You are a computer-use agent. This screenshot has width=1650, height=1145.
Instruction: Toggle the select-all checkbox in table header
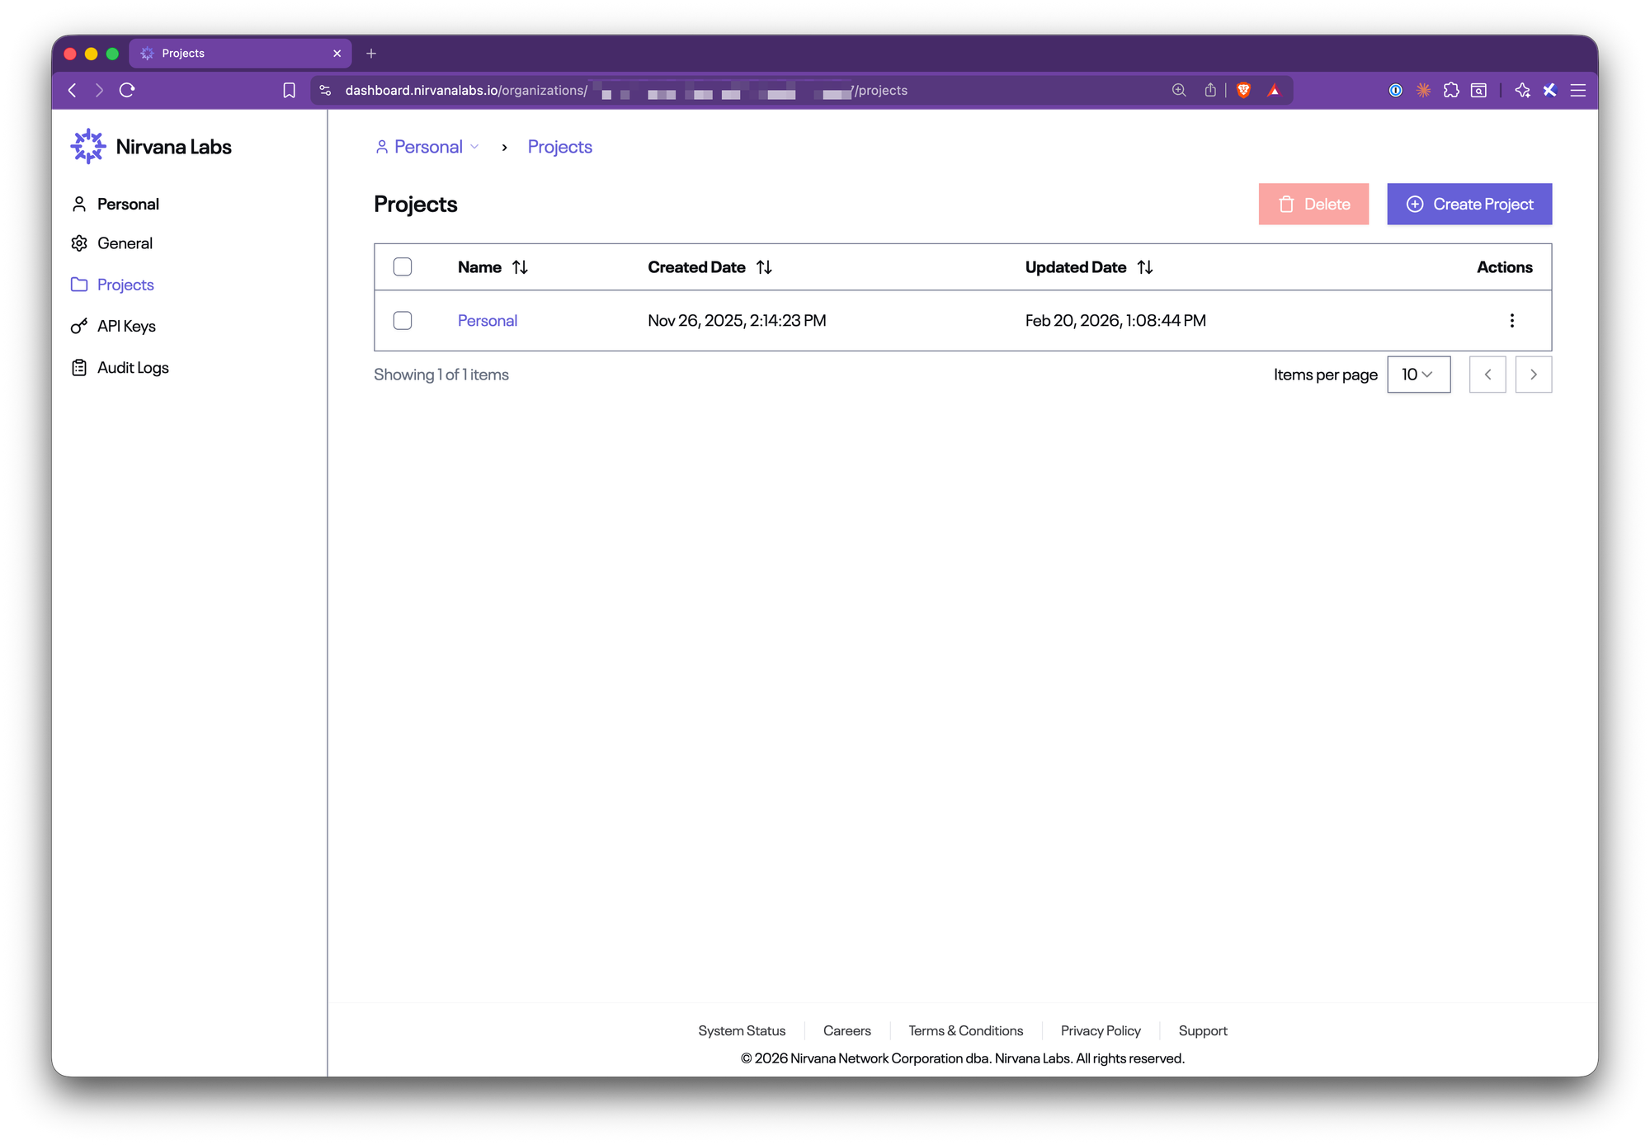point(403,267)
